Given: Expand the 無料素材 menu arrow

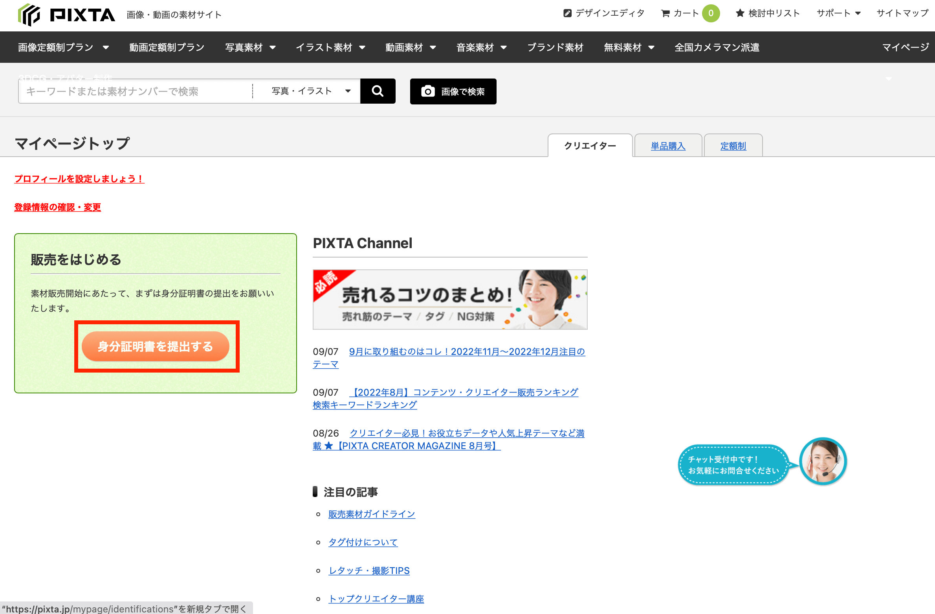Looking at the screenshot, I should click(651, 48).
